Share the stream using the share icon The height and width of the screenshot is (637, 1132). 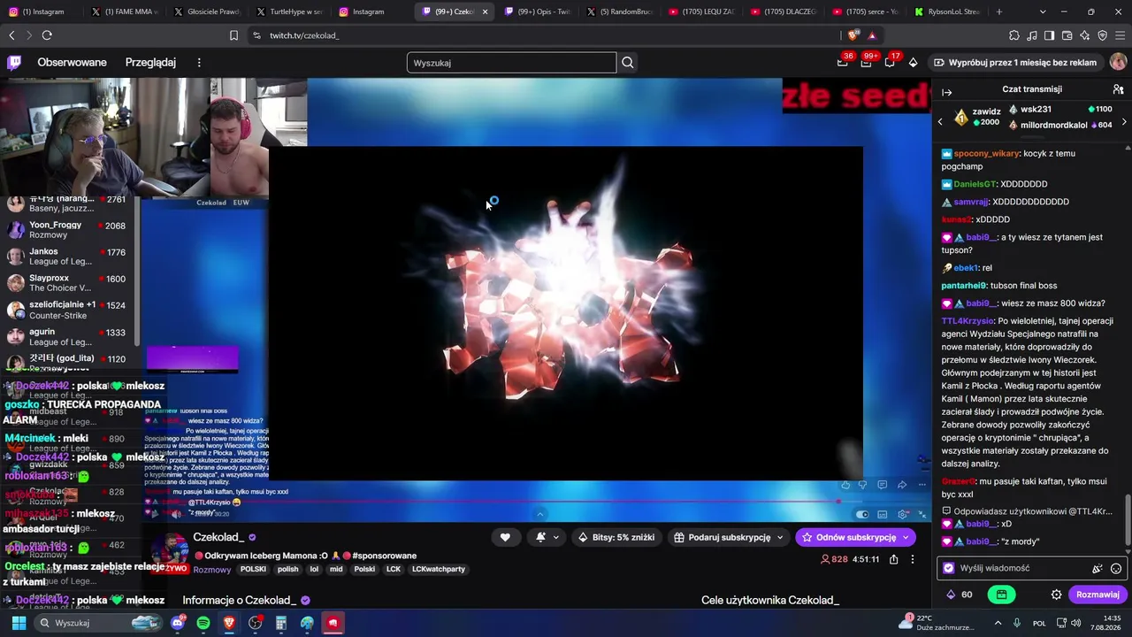(894, 559)
